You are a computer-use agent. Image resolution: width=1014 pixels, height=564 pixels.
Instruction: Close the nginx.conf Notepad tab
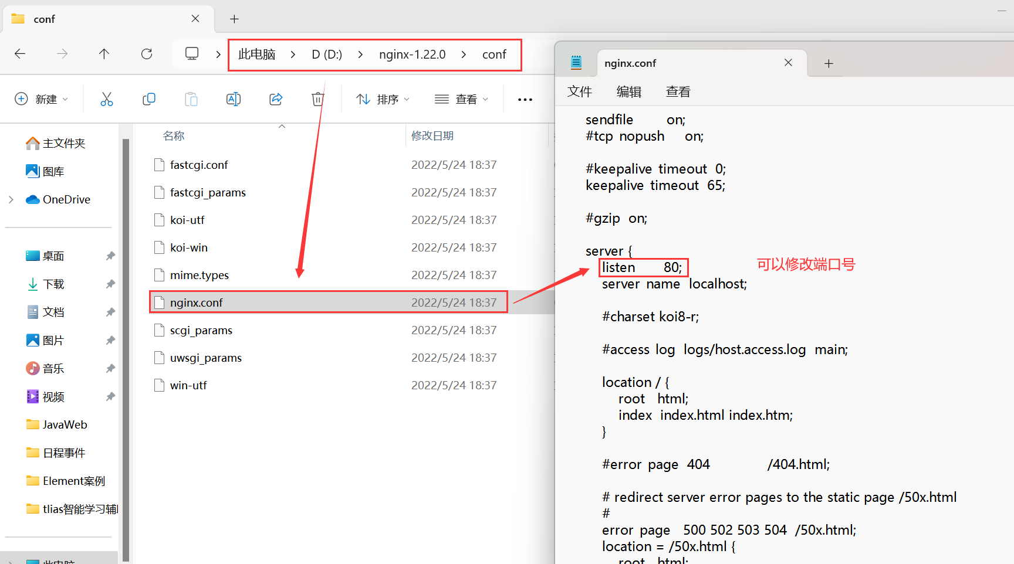coord(788,63)
